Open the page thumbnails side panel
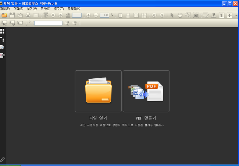239x166 pixels. [x=2, y=31]
